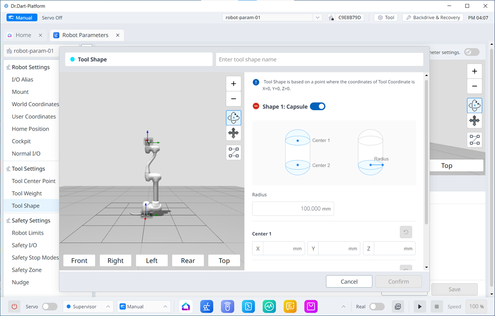
Task: Cancel the Tool Shape dialog
Action: pos(349,281)
